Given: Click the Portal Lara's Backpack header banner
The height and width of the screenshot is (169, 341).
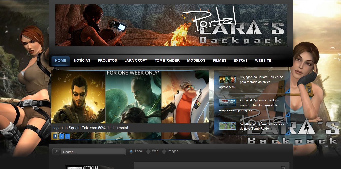Looking at the screenshot, I should tap(171, 25).
